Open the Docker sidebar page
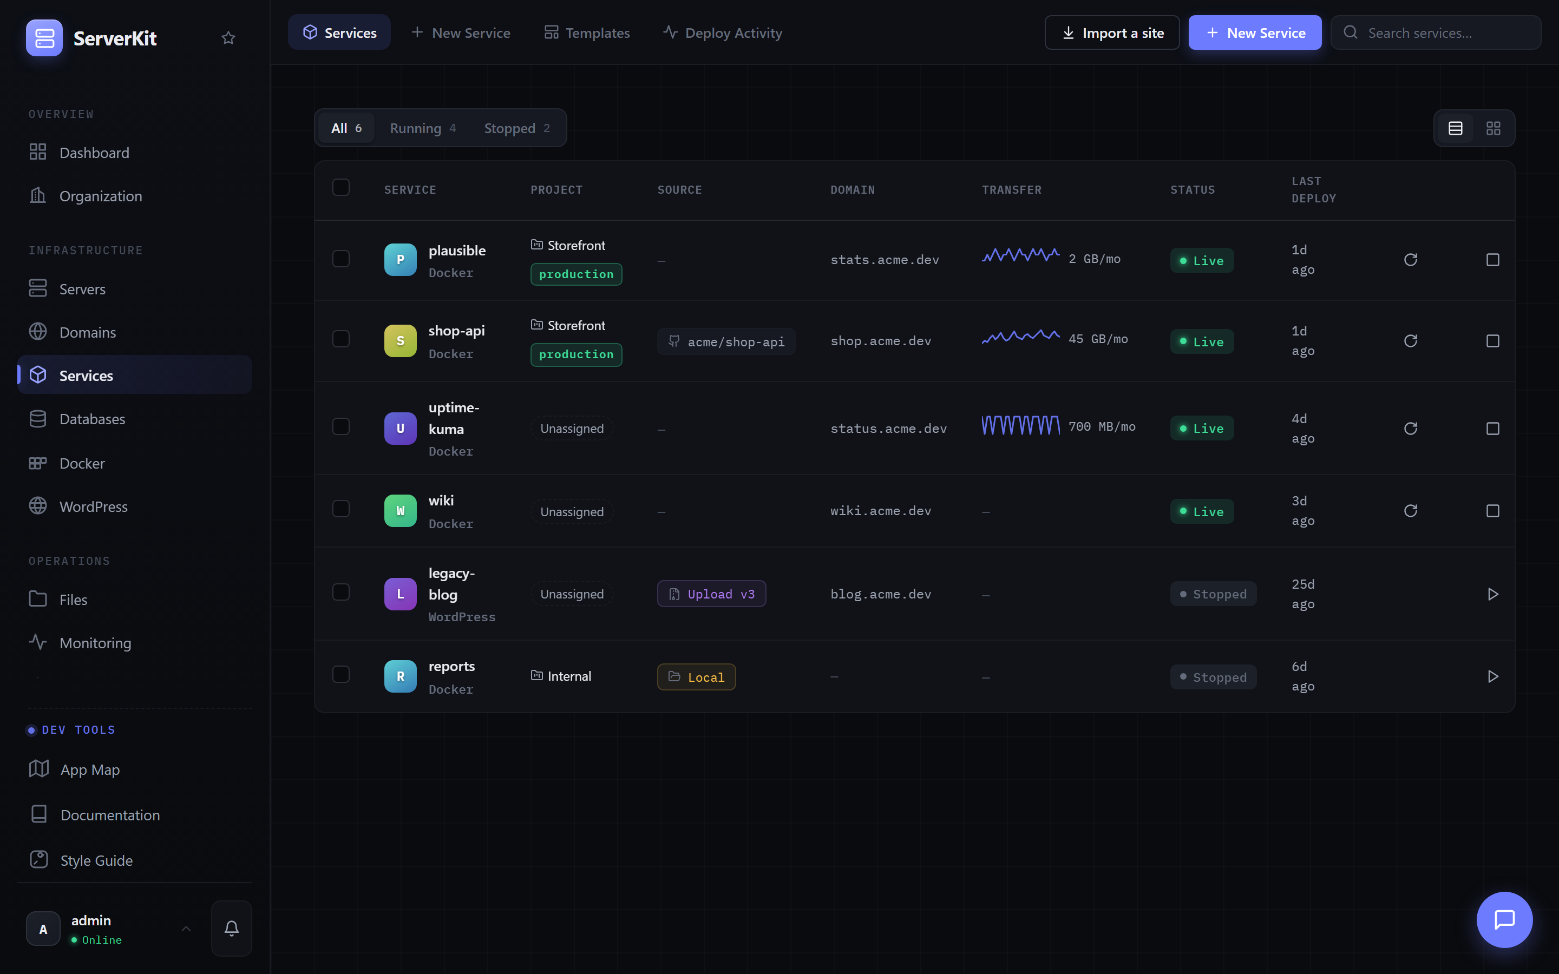 coord(135,463)
